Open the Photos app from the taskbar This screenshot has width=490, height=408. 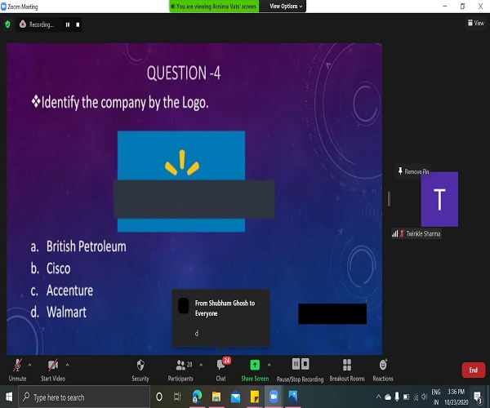coord(293,397)
